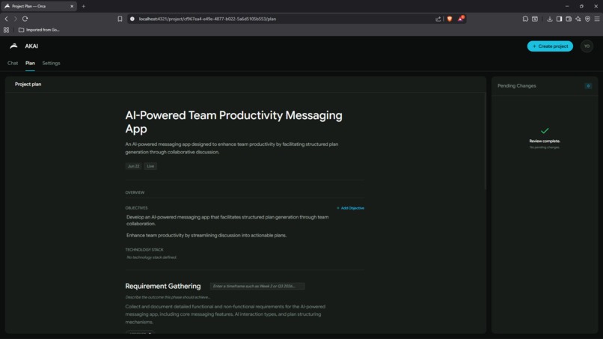This screenshot has height=339, width=603.
Task: Reload the page with the refresh icon
Action: 25,19
